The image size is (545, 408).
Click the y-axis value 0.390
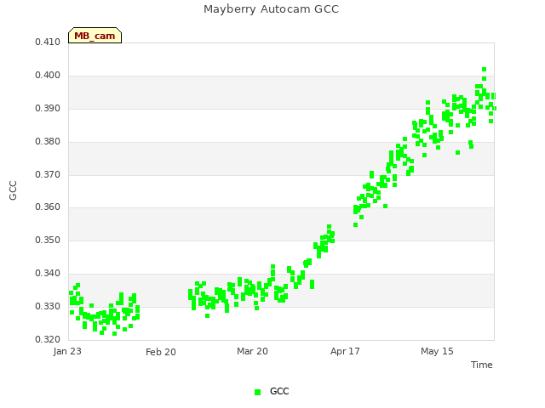click(x=48, y=109)
